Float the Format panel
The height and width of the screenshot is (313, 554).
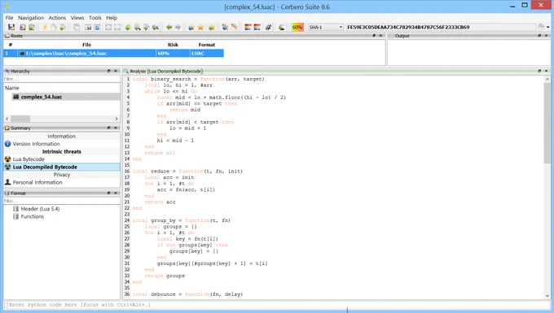point(109,193)
